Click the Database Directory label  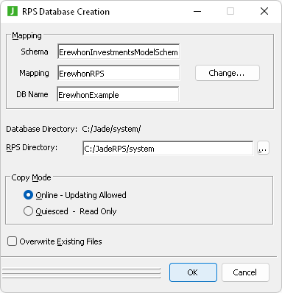pos(42,129)
